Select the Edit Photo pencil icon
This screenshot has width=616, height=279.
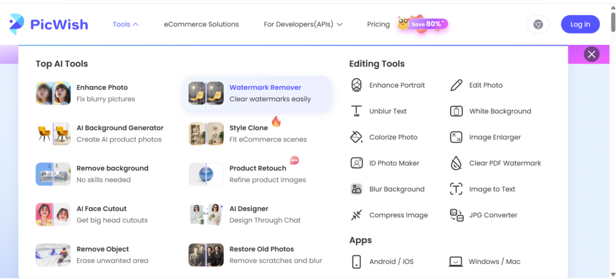coord(457,85)
